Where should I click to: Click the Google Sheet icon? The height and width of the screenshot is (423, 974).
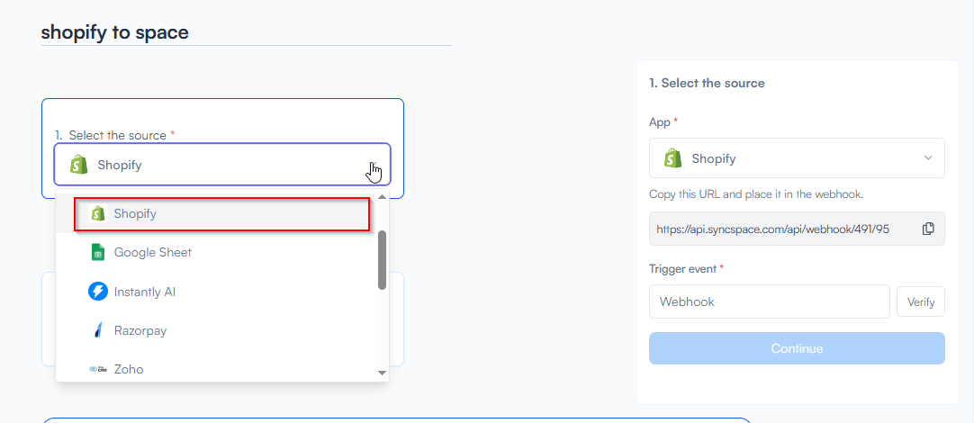coord(98,253)
